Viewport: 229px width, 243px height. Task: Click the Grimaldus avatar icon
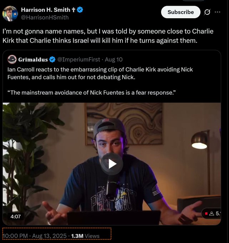pos(12,59)
